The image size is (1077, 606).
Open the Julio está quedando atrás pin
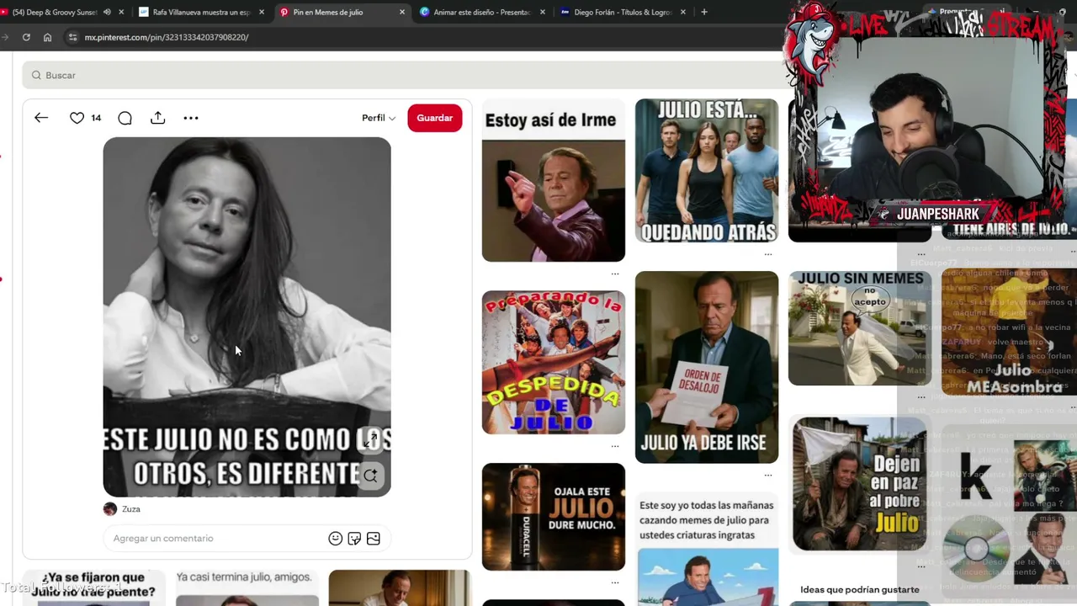click(707, 170)
